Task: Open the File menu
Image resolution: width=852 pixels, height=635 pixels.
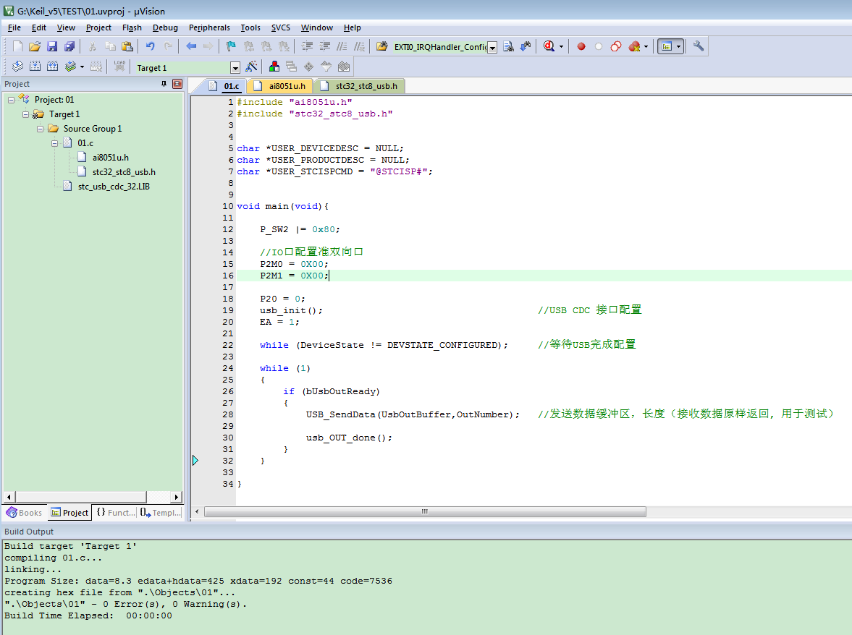Action: (x=14, y=27)
